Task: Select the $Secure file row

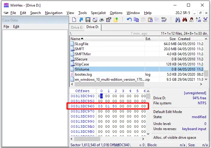Action: 137,59
